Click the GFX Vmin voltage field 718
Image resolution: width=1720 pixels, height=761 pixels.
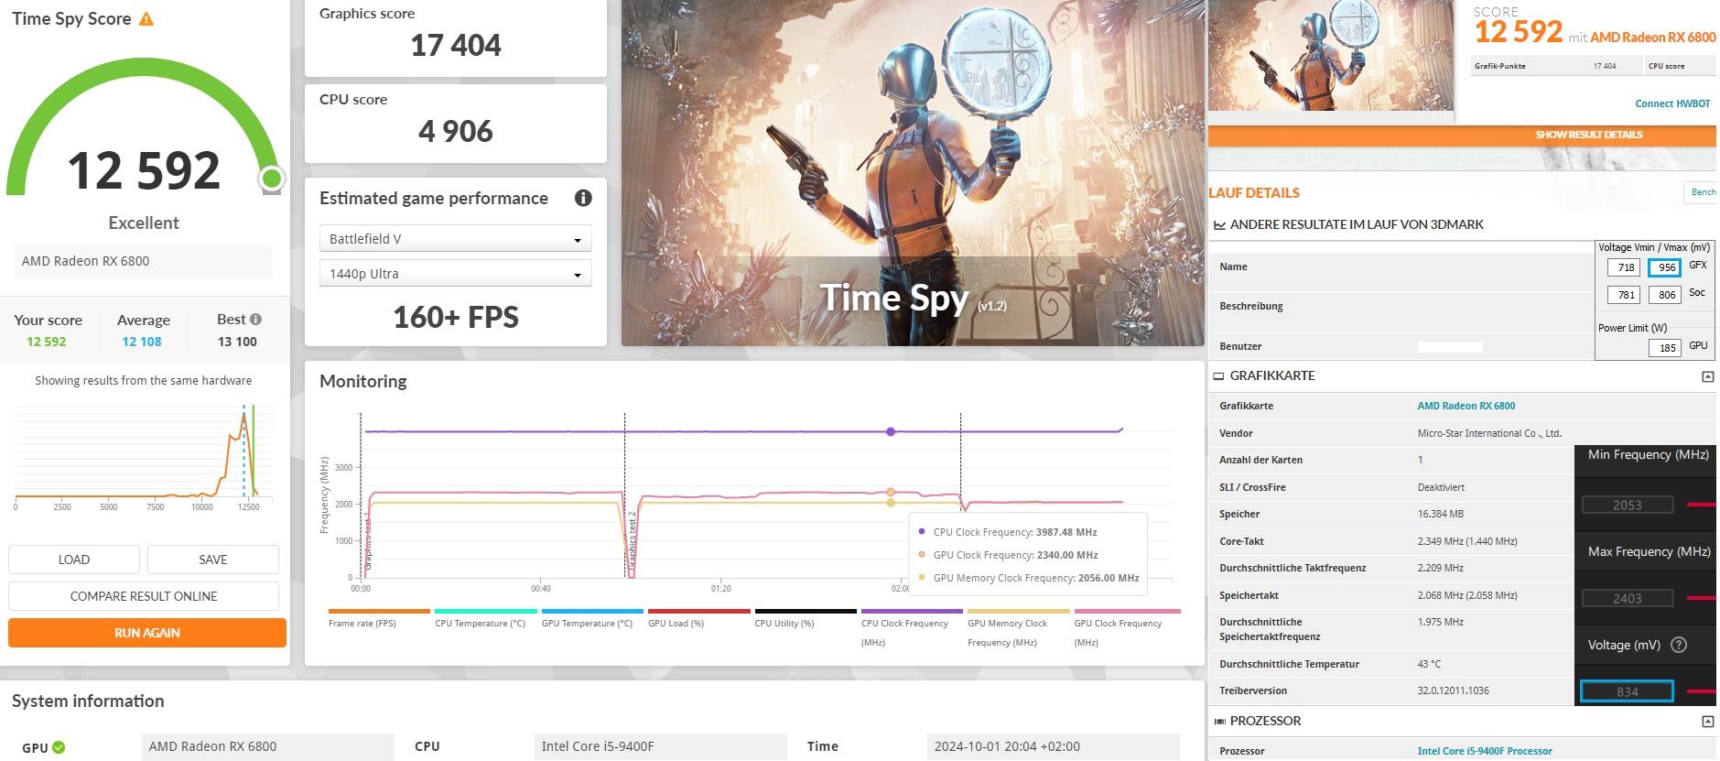click(1623, 267)
